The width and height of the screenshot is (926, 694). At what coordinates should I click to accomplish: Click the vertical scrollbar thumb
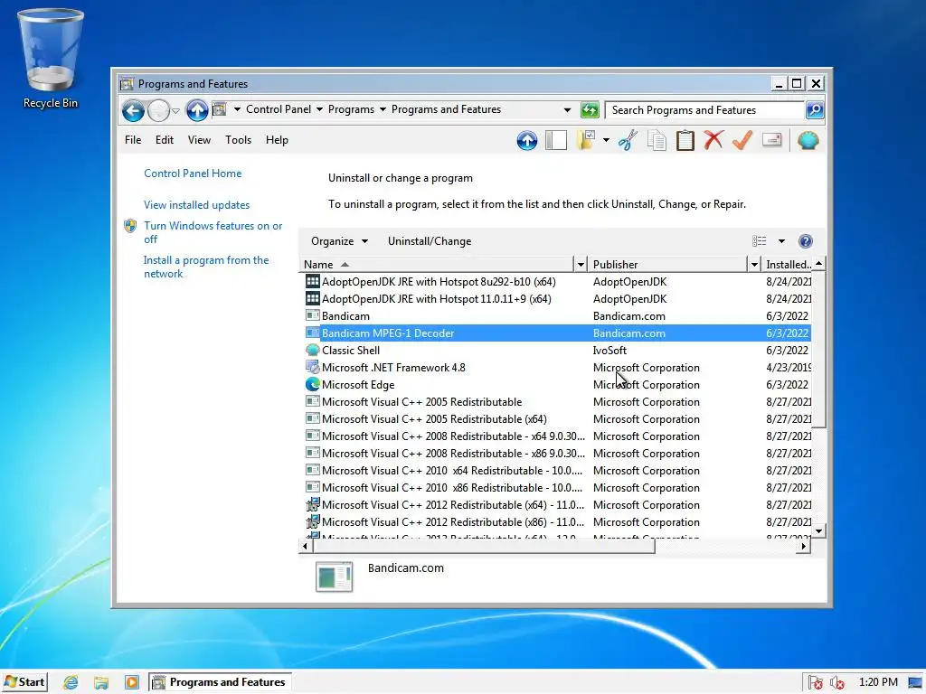point(818,349)
